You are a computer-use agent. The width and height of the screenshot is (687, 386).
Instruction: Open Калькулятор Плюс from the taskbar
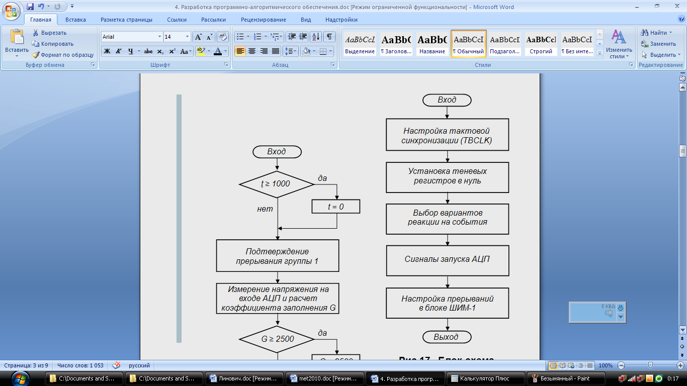[x=485, y=378]
